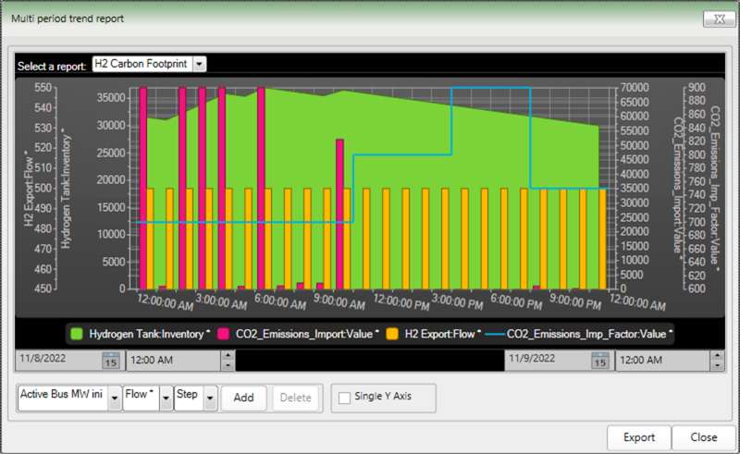Screen dimensions: 740x454
Task: Select the H2 Export:Flow legend label
Action: click(442, 334)
